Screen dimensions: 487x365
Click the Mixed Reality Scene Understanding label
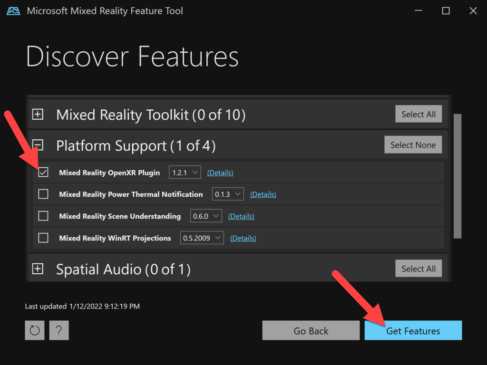[120, 216]
